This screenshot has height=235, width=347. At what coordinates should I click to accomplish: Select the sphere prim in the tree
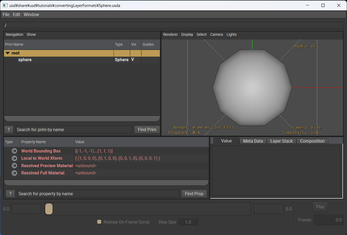[x=25, y=60]
